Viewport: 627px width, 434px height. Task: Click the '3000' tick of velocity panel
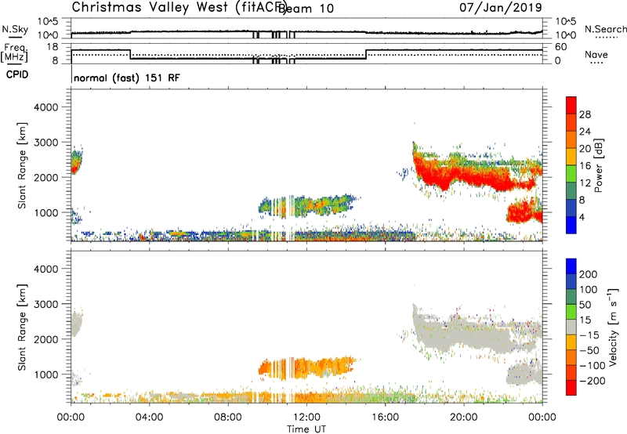point(45,304)
